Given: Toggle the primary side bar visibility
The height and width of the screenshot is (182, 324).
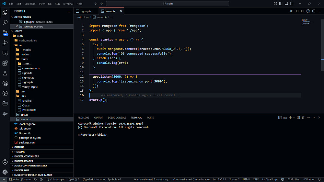Looking at the screenshot, I should pyautogui.click(x=280, y=4).
